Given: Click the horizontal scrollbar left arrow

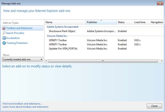Looking at the screenshot, I should tap(46, 61).
